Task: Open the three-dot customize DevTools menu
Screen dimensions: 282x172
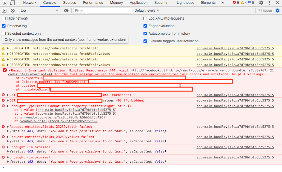Action: (269, 3)
